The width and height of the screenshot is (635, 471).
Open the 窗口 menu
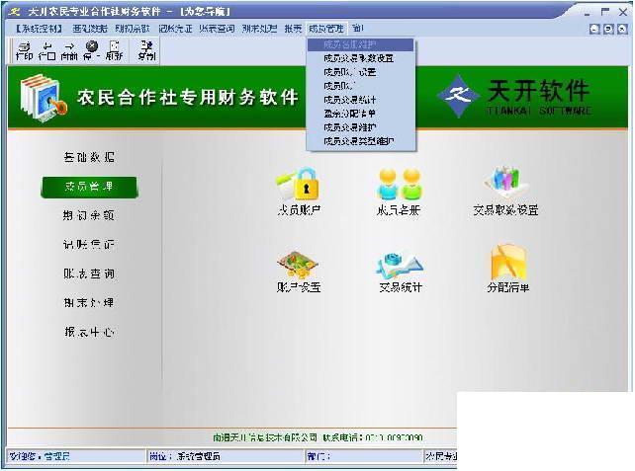[x=358, y=29]
